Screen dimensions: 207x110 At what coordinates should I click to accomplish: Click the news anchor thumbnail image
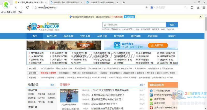pyautogui.click(x=69, y=96)
